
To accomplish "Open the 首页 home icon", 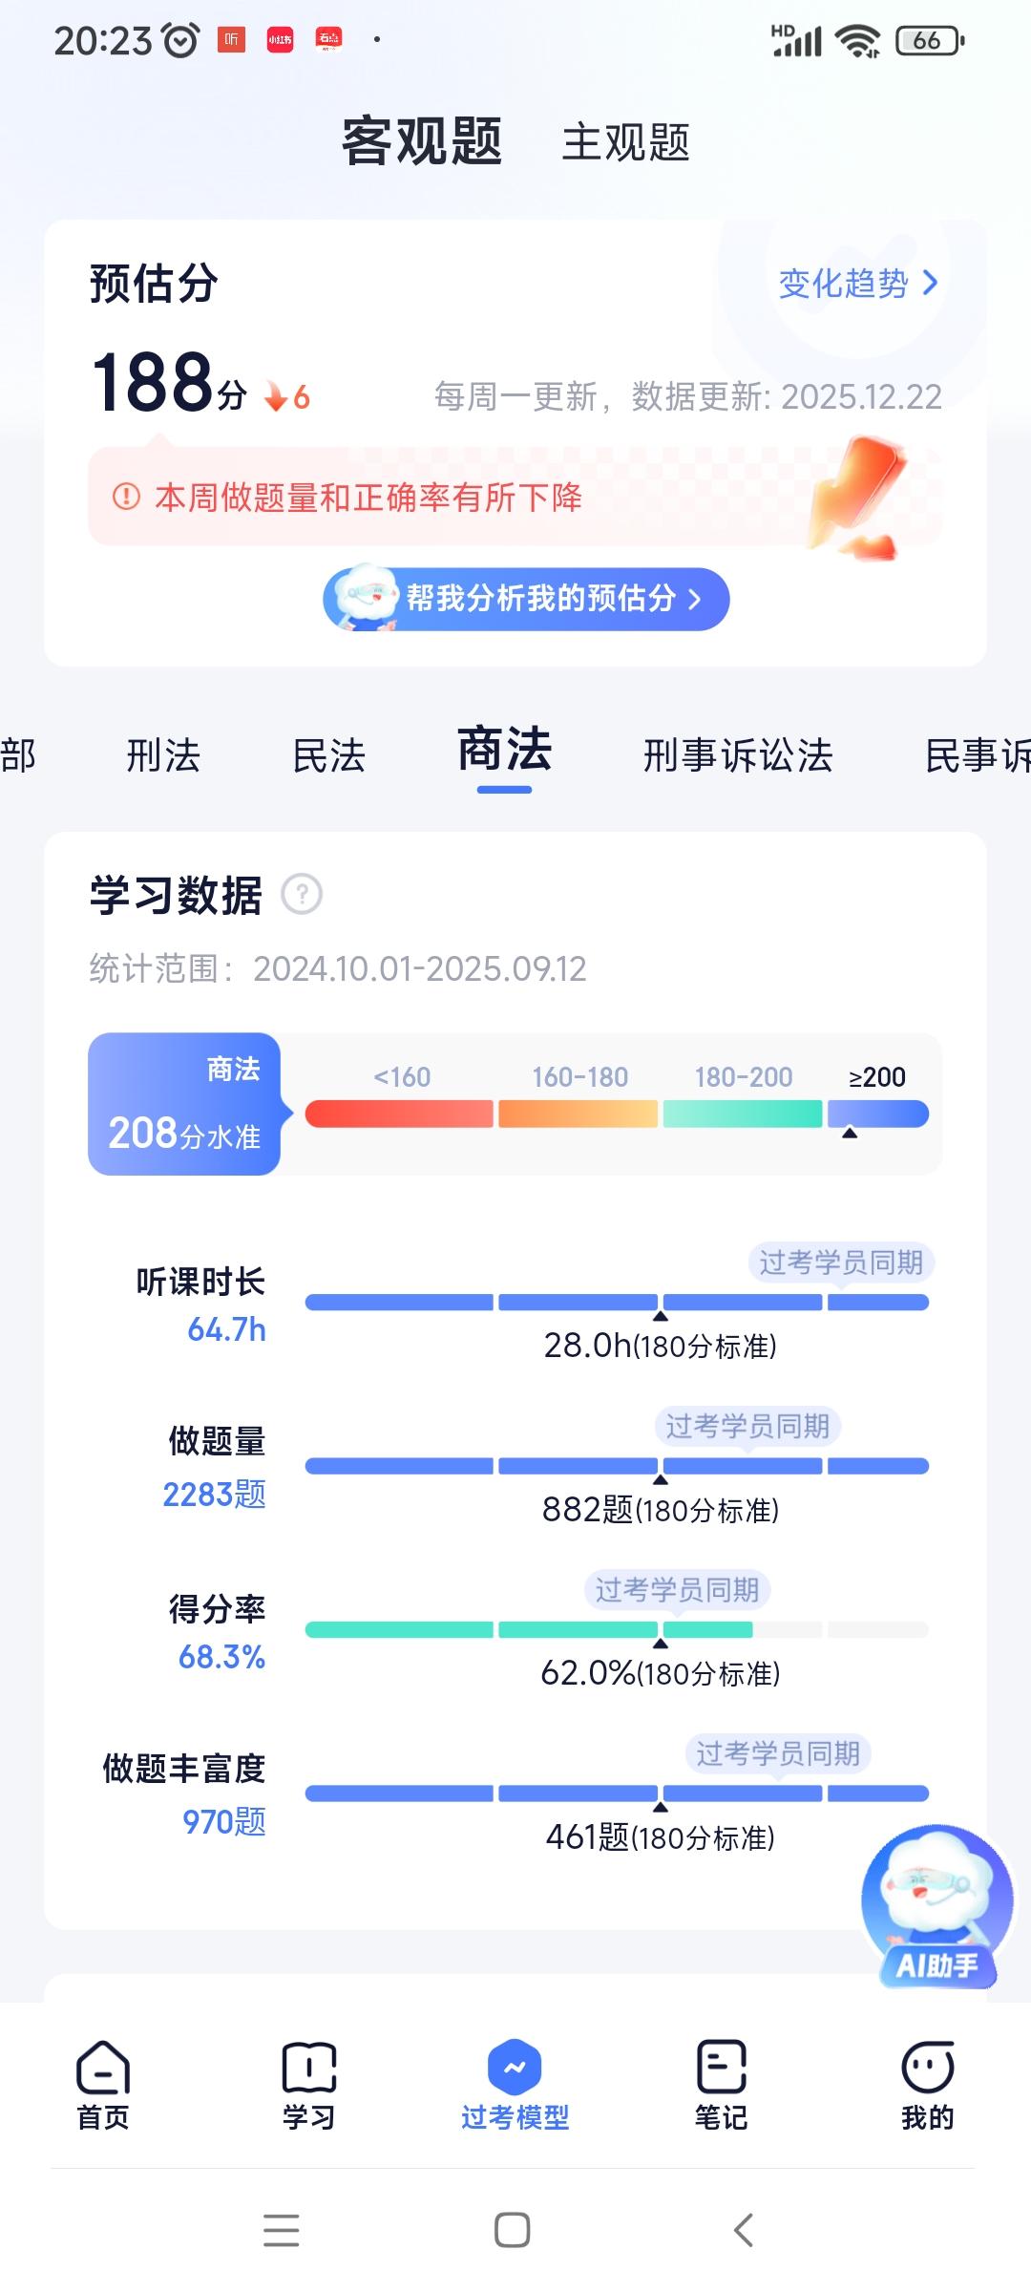I will point(103,2068).
